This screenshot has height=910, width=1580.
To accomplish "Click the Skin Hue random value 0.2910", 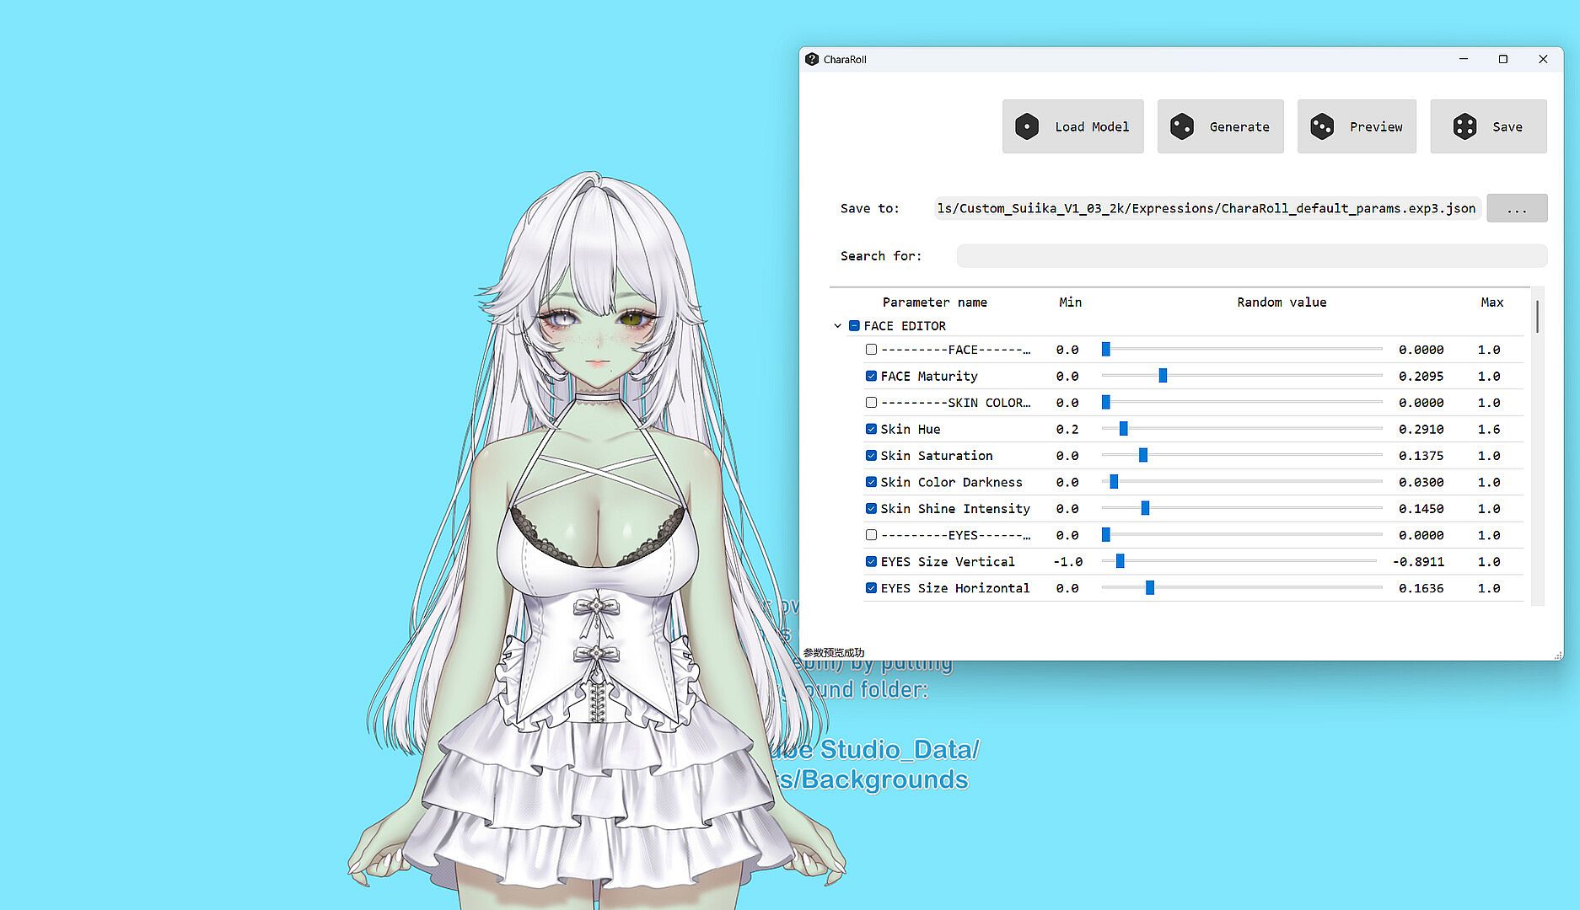I will 1421,430.
